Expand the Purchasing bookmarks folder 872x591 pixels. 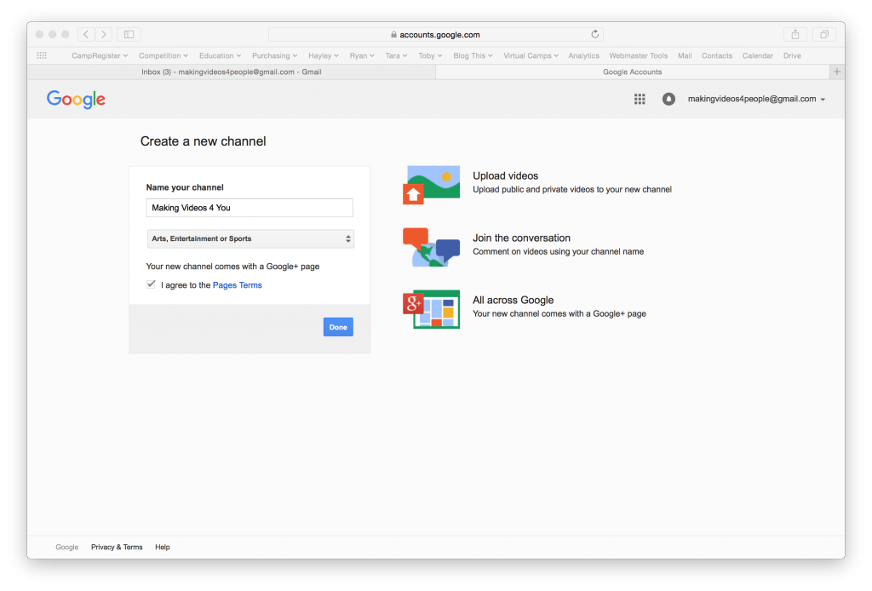(274, 55)
